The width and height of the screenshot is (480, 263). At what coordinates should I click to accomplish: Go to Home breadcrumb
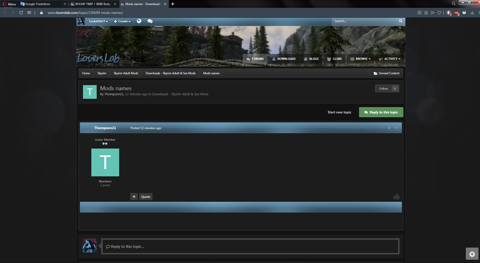(86, 73)
